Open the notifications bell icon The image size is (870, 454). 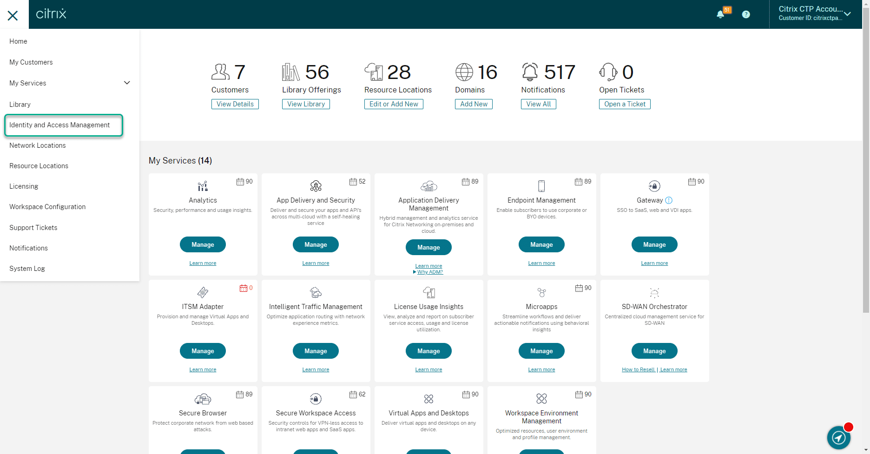pos(720,14)
